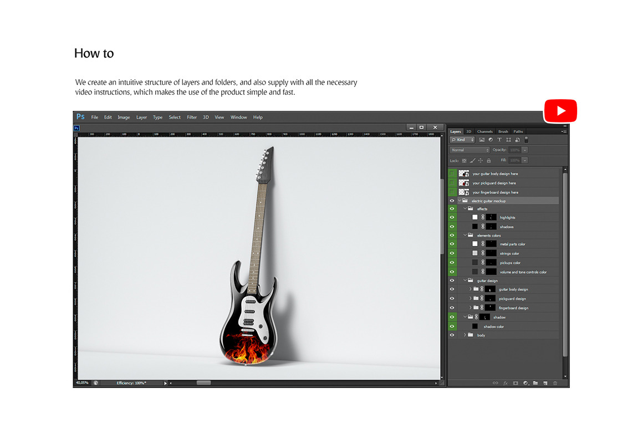
Task: Click the YouTube play button
Action: point(560,110)
